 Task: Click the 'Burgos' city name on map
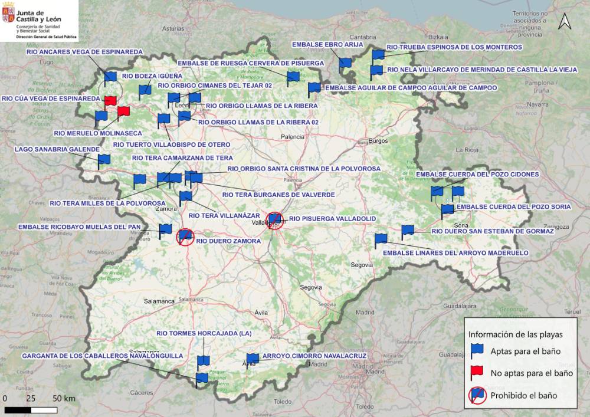[x=378, y=140]
